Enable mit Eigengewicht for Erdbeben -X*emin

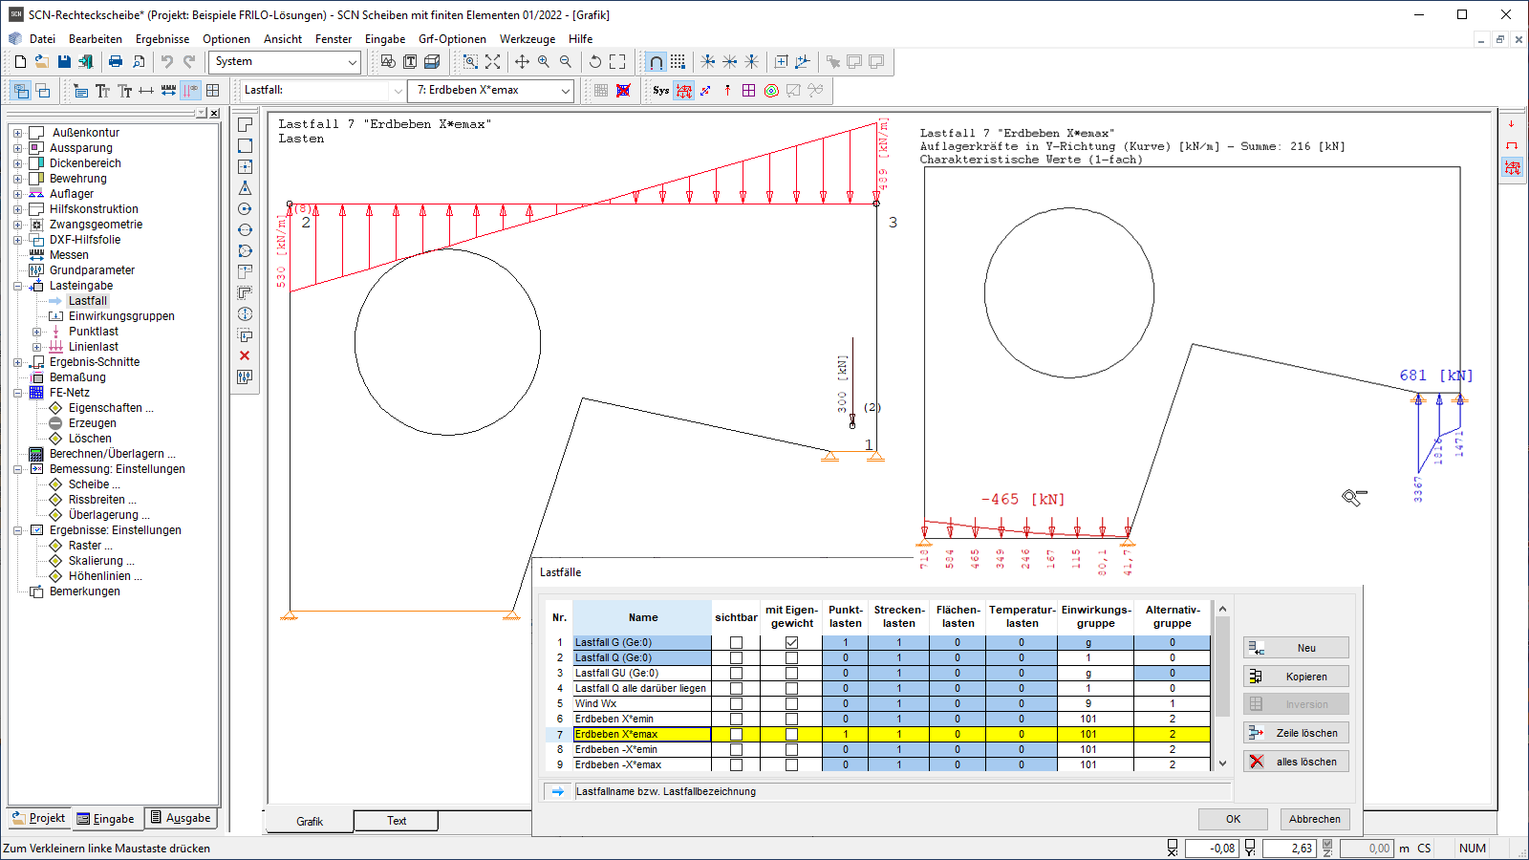791,750
